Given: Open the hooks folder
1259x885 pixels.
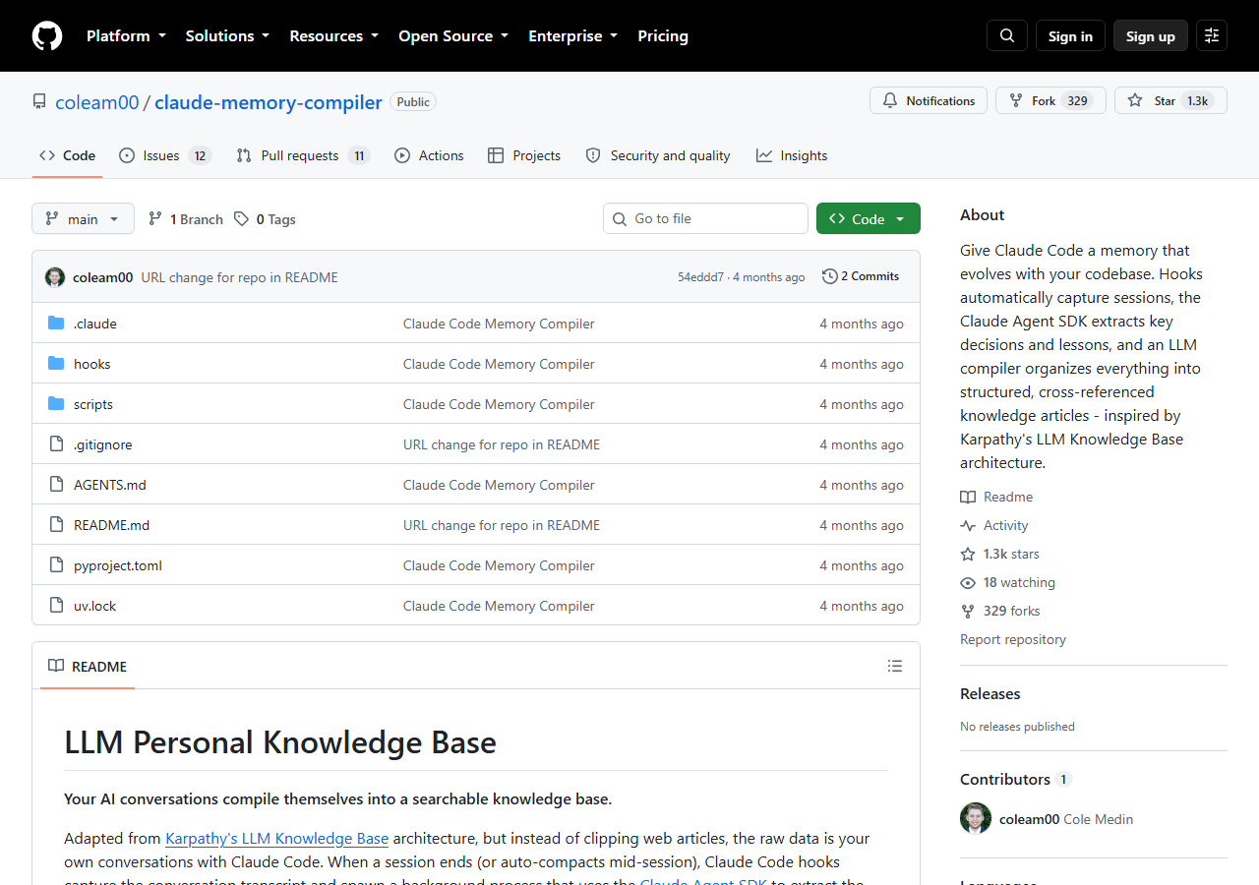Looking at the screenshot, I should point(91,364).
